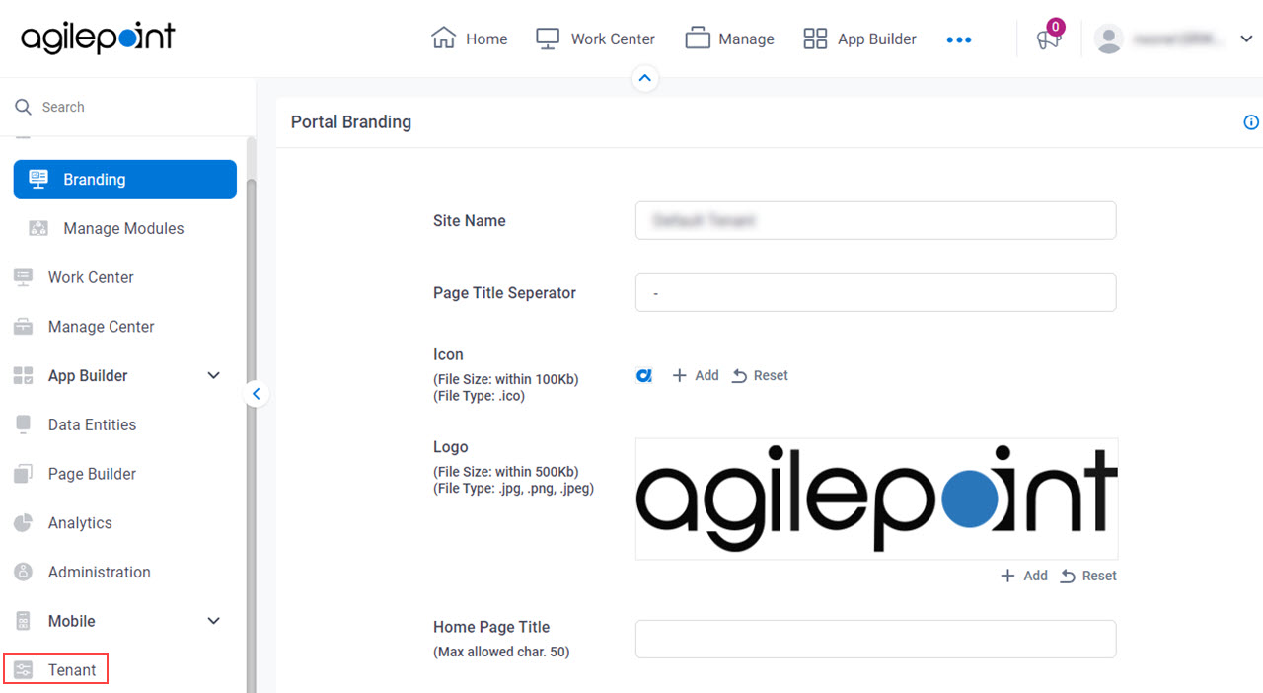Click the Analytics pie chart icon
Screen dimensions: 1263x693
(23, 523)
